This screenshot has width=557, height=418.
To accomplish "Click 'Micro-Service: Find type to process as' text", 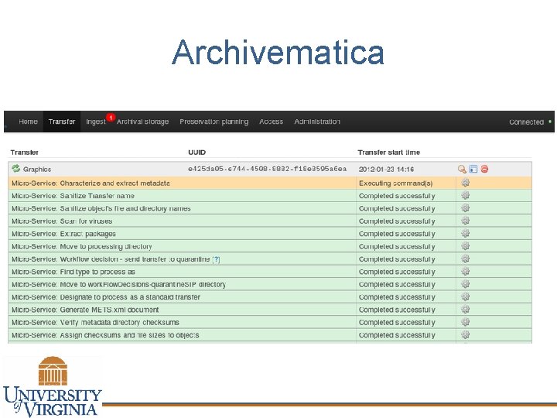I will [73, 272].
